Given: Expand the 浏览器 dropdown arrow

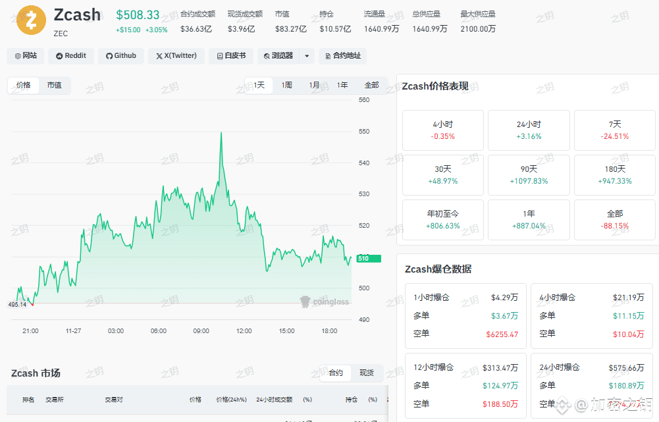Looking at the screenshot, I should click(x=307, y=56).
